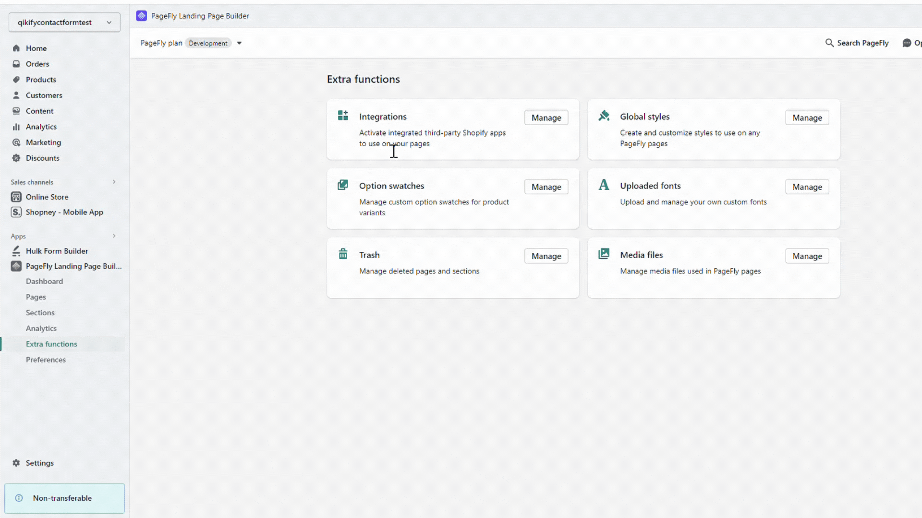
Task: Click the Orders inbox icon
Action: (x=16, y=64)
